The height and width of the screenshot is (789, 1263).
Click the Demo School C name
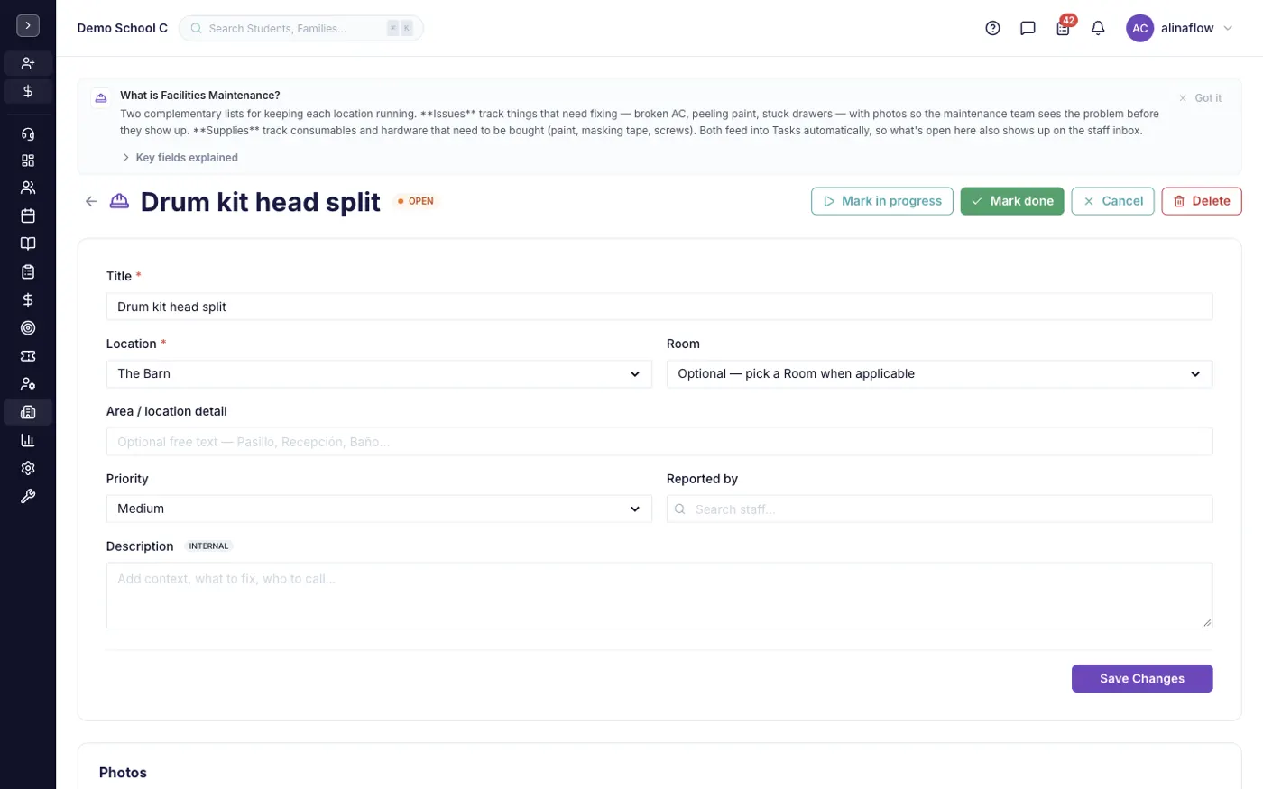pos(123,28)
